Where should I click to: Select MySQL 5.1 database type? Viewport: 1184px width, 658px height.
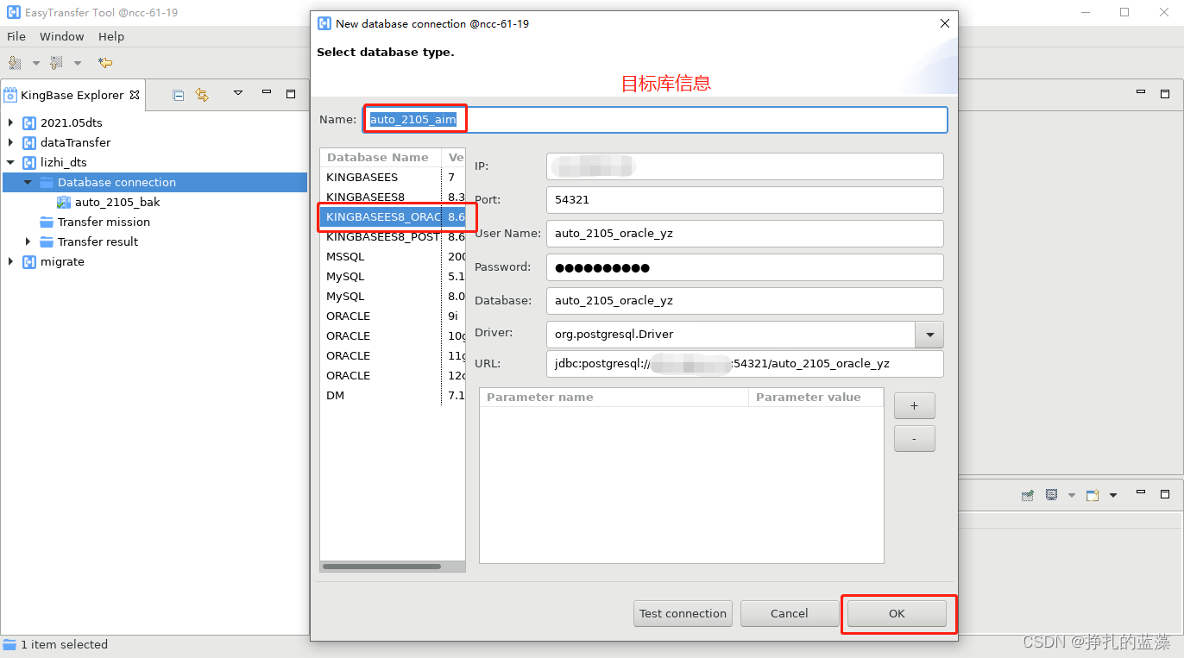[x=393, y=276]
